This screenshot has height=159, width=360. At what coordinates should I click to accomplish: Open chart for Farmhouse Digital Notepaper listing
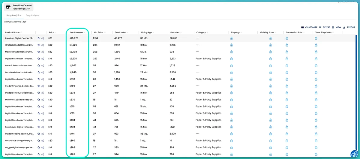click(x=43, y=127)
